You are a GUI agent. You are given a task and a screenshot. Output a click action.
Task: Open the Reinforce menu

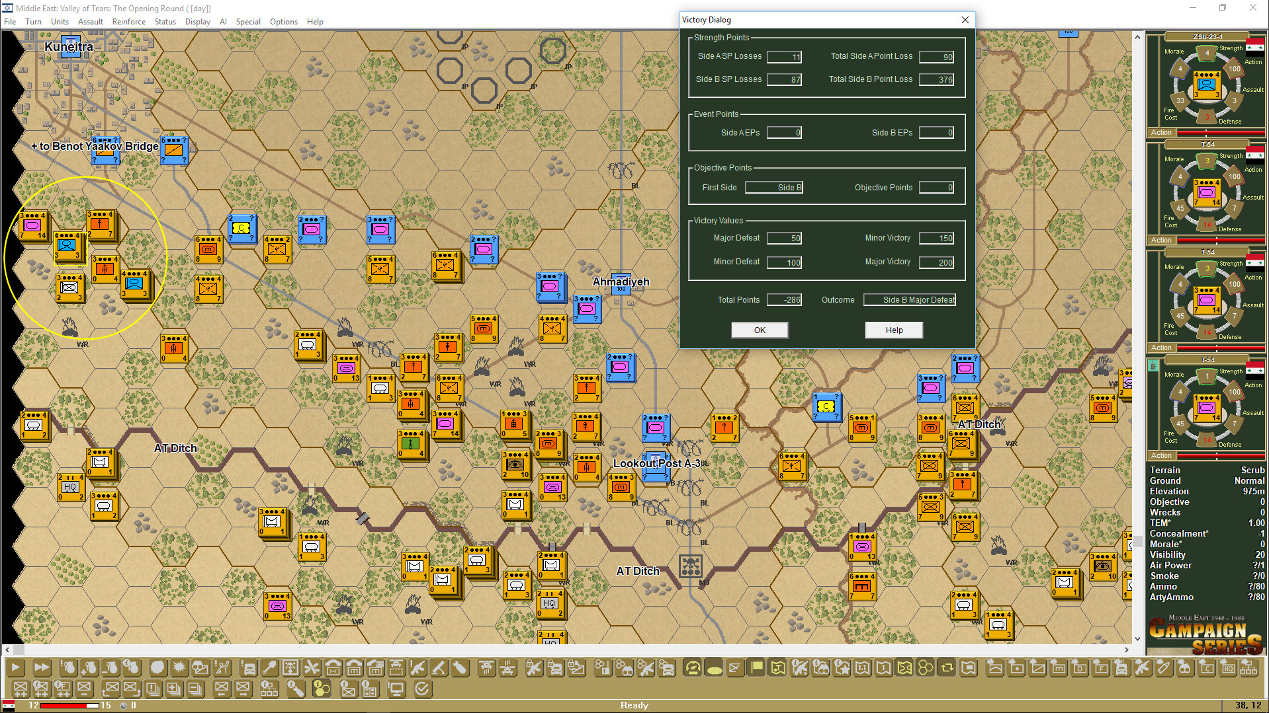click(x=129, y=21)
